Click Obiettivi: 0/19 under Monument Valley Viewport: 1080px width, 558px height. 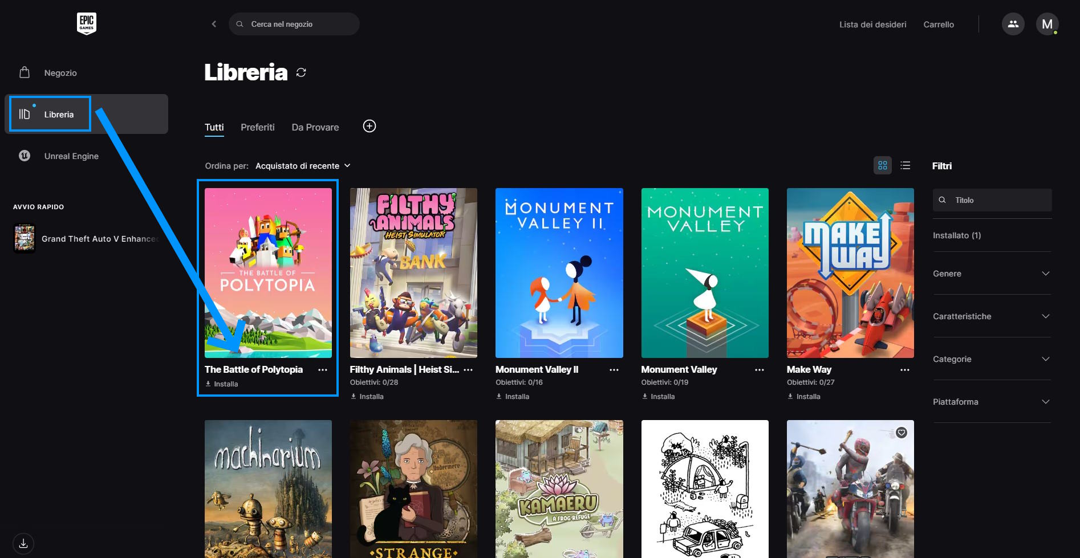[x=665, y=382]
